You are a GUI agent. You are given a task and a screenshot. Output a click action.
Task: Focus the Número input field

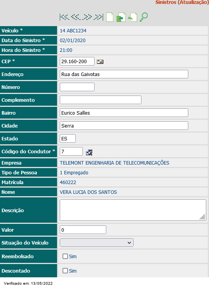click(77, 87)
